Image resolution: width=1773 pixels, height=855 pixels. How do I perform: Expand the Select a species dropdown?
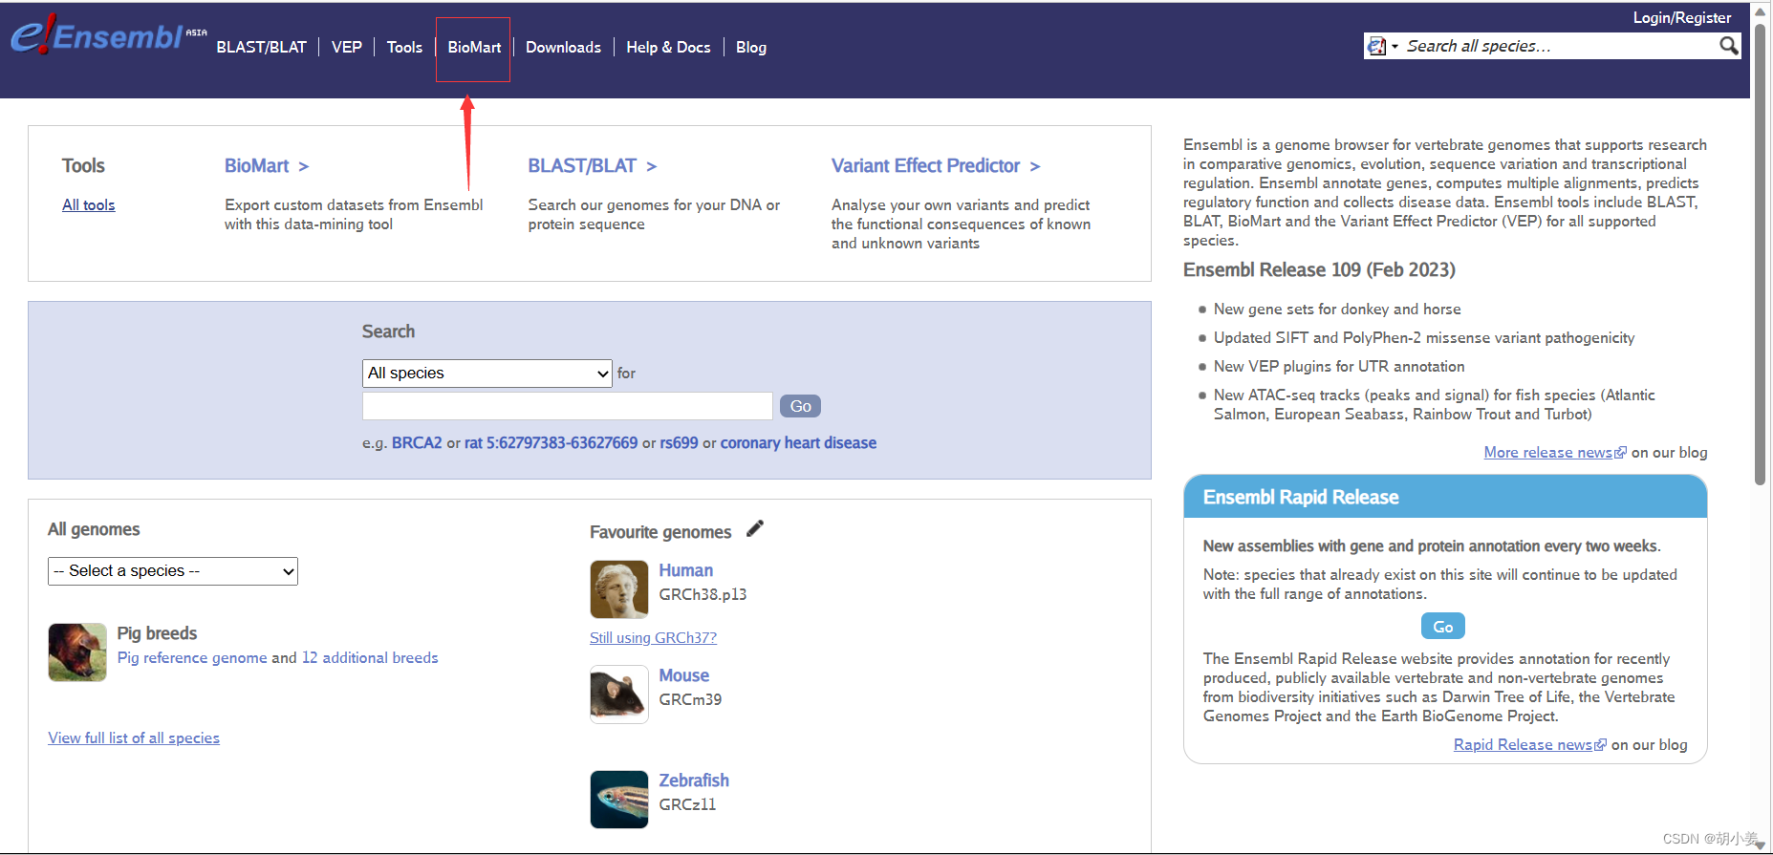[173, 571]
